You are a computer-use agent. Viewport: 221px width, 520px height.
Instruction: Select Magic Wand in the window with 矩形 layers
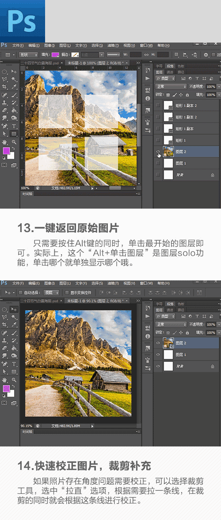point(14,79)
